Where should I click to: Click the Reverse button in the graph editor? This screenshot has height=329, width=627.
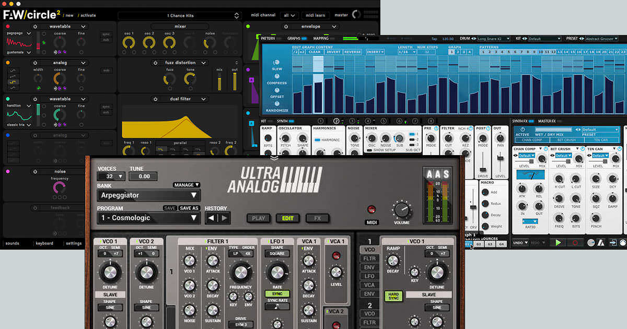click(x=353, y=52)
